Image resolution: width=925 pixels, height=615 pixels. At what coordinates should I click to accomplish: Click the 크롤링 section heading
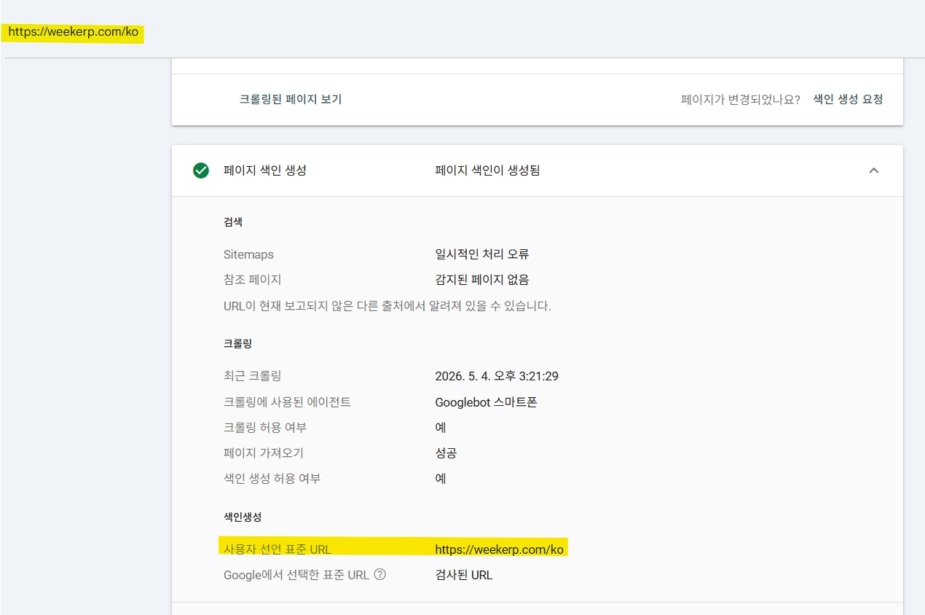[237, 343]
